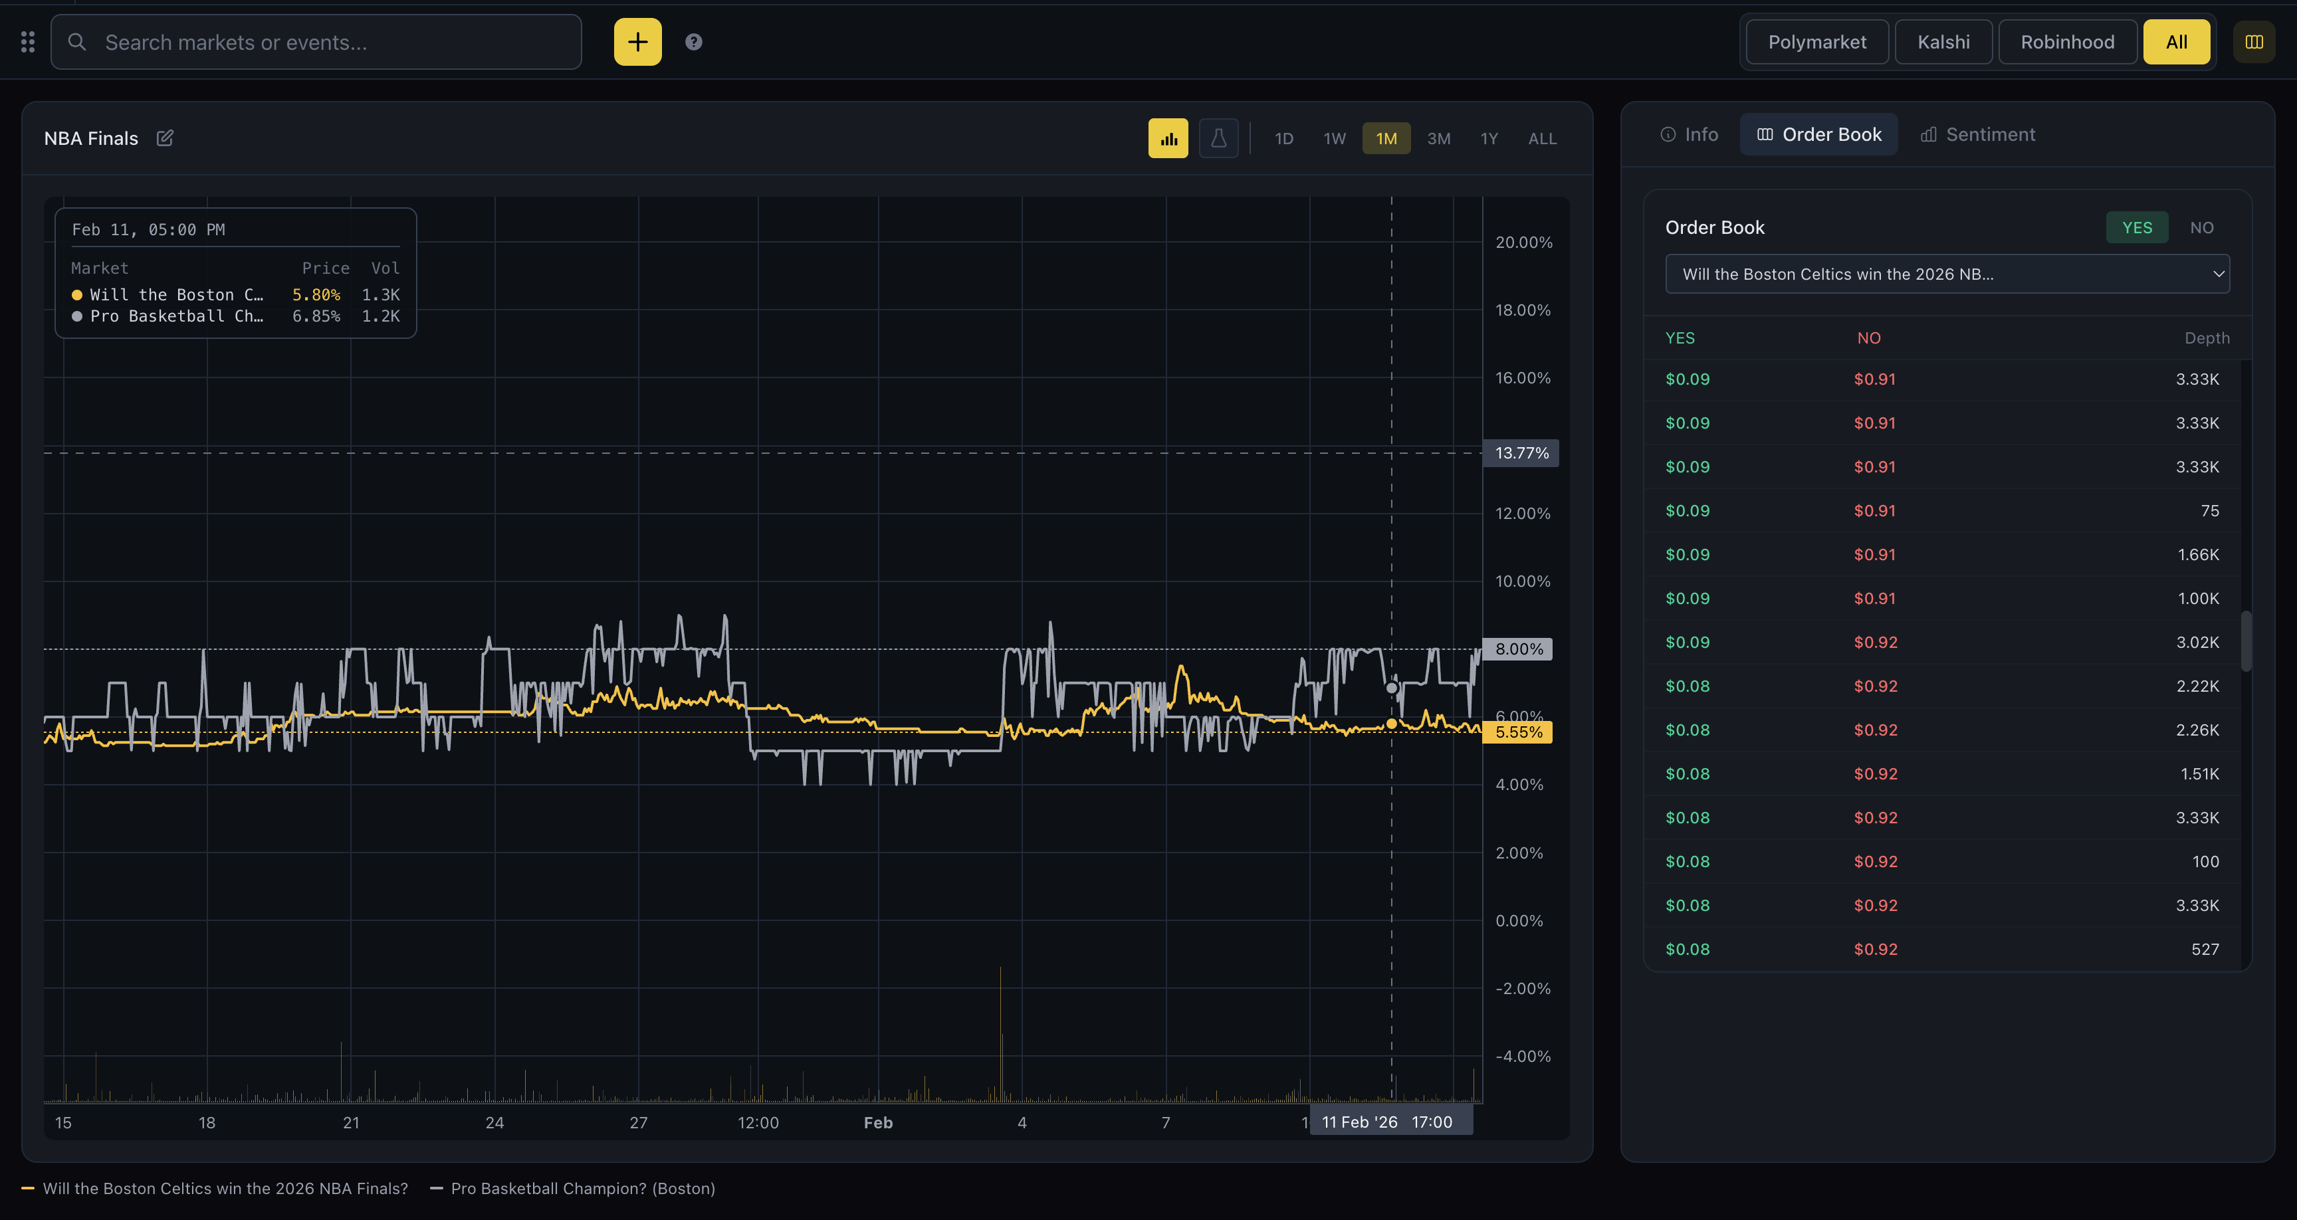Screen dimensions: 2297x1220
Task: Open the apps grid menu icon
Action: click(28, 42)
